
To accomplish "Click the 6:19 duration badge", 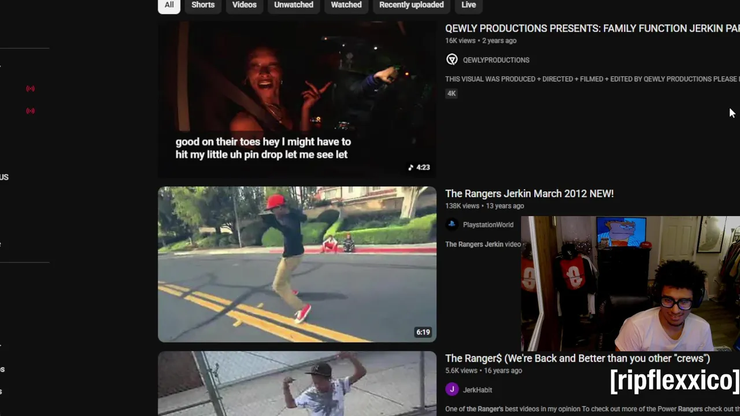I will [423, 332].
